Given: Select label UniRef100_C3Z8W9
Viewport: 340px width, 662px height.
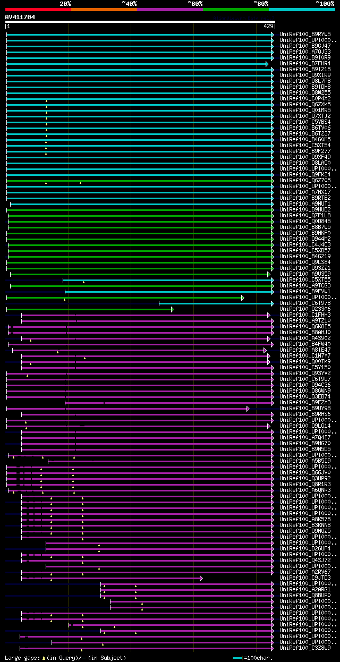Looking at the screenshot, I should click(305, 648).
